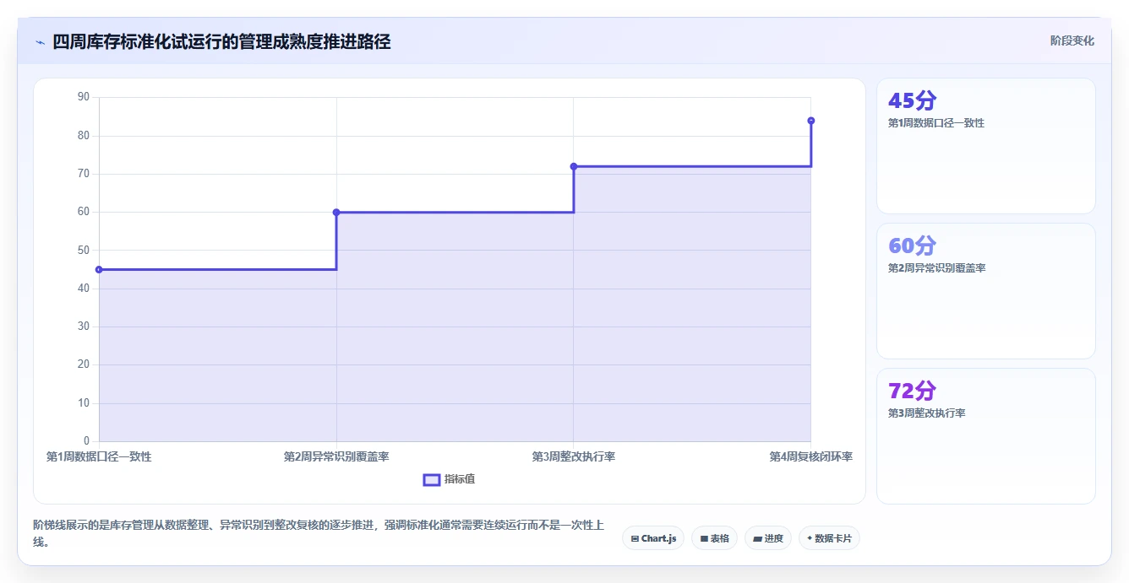Click y-axis tick label 70
The image size is (1129, 583).
[x=84, y=174]
